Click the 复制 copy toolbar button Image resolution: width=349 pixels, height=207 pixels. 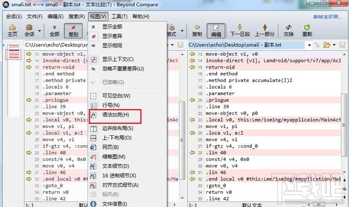pos(197,31)
